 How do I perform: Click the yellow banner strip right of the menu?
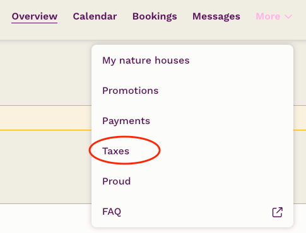[x=300, y=118]
